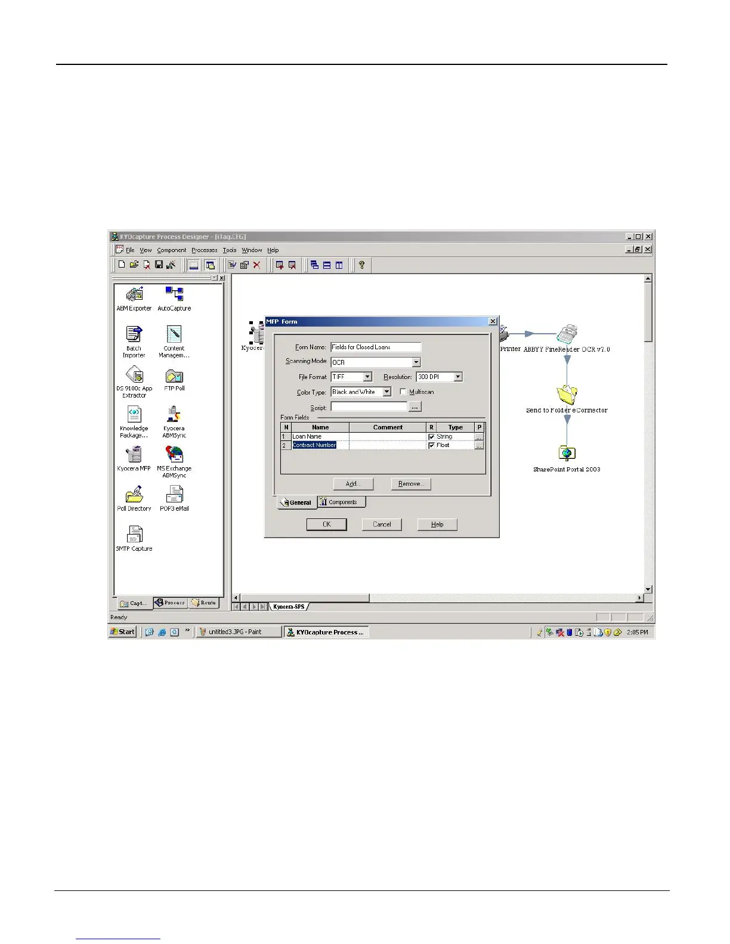Viewport: 730px width, 944px height.
Task: Click the Add... button
Action: pyautogui.click(x=353, y=484)
